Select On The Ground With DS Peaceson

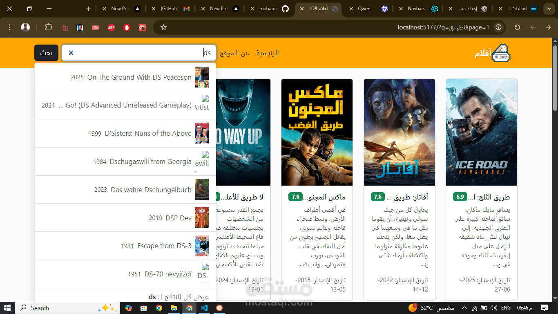coord(125,77)
